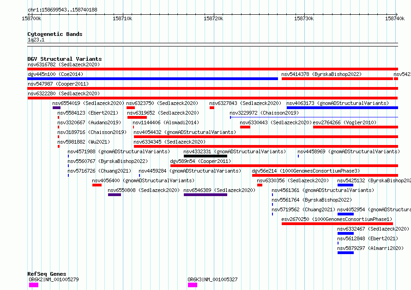Click the 158730k ruler label
The height and width of the screenshot is (290, 411).
304,18
